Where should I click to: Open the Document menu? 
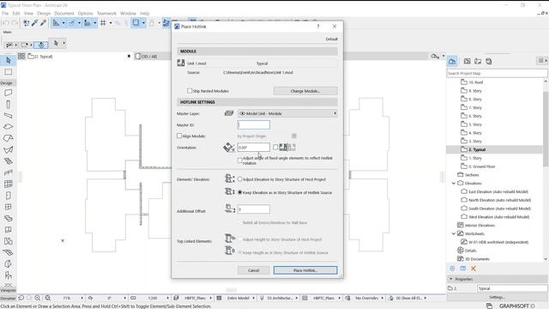[64, 14]
